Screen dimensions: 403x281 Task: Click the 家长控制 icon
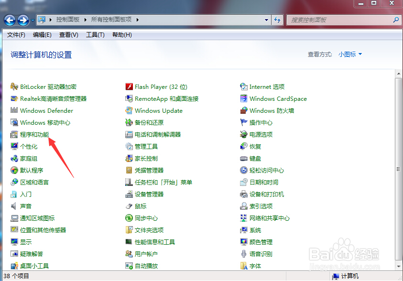[129, 158]
